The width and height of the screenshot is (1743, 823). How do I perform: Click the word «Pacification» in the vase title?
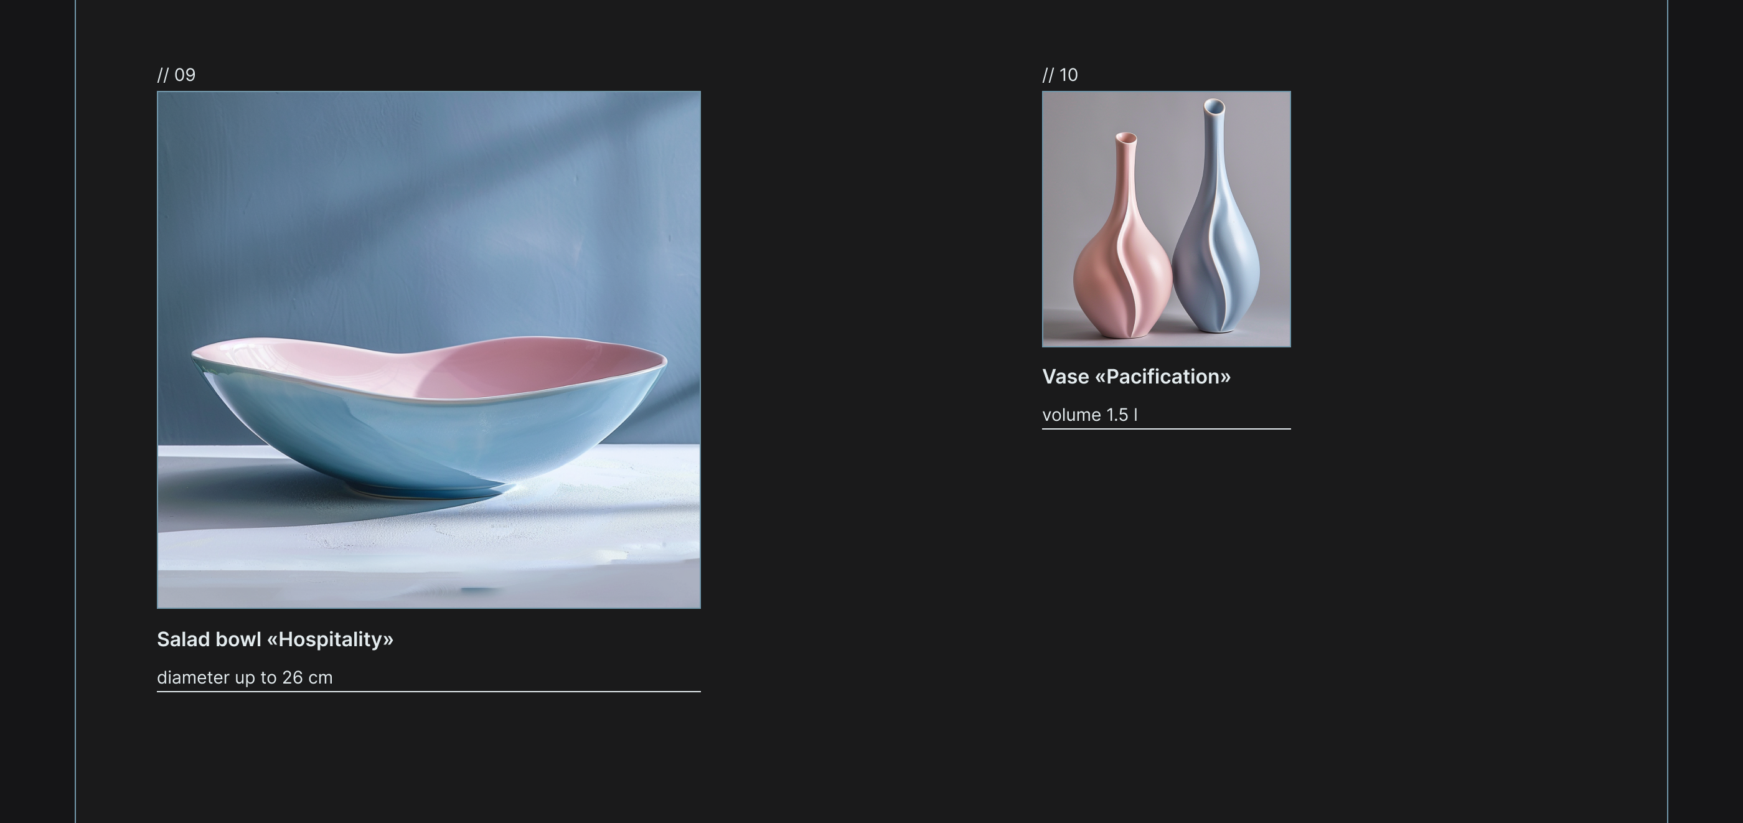pyautogui.click(x=1162, y=377)
